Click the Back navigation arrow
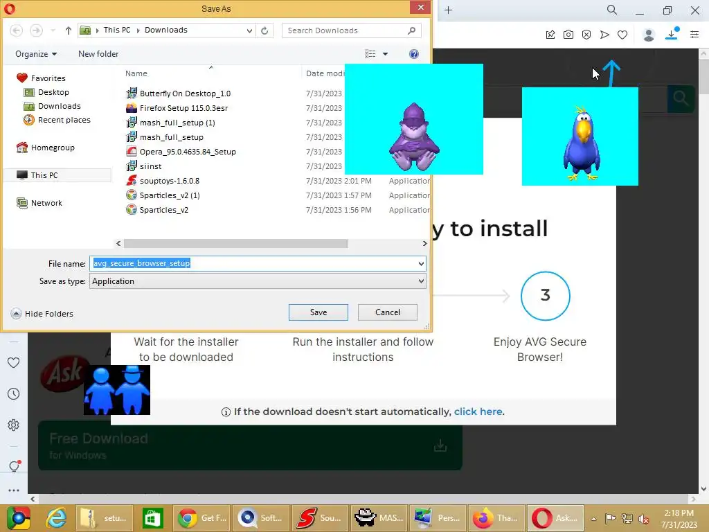 [17, 30]
